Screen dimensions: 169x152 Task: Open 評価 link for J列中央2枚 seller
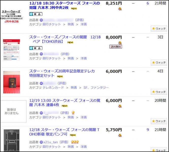(x=79, y=20)
